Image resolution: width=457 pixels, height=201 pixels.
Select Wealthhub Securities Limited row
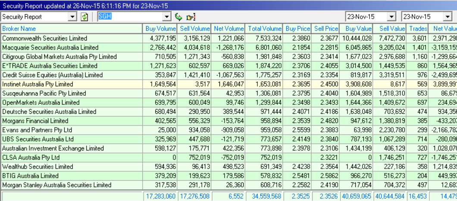(x=228, y=166)
